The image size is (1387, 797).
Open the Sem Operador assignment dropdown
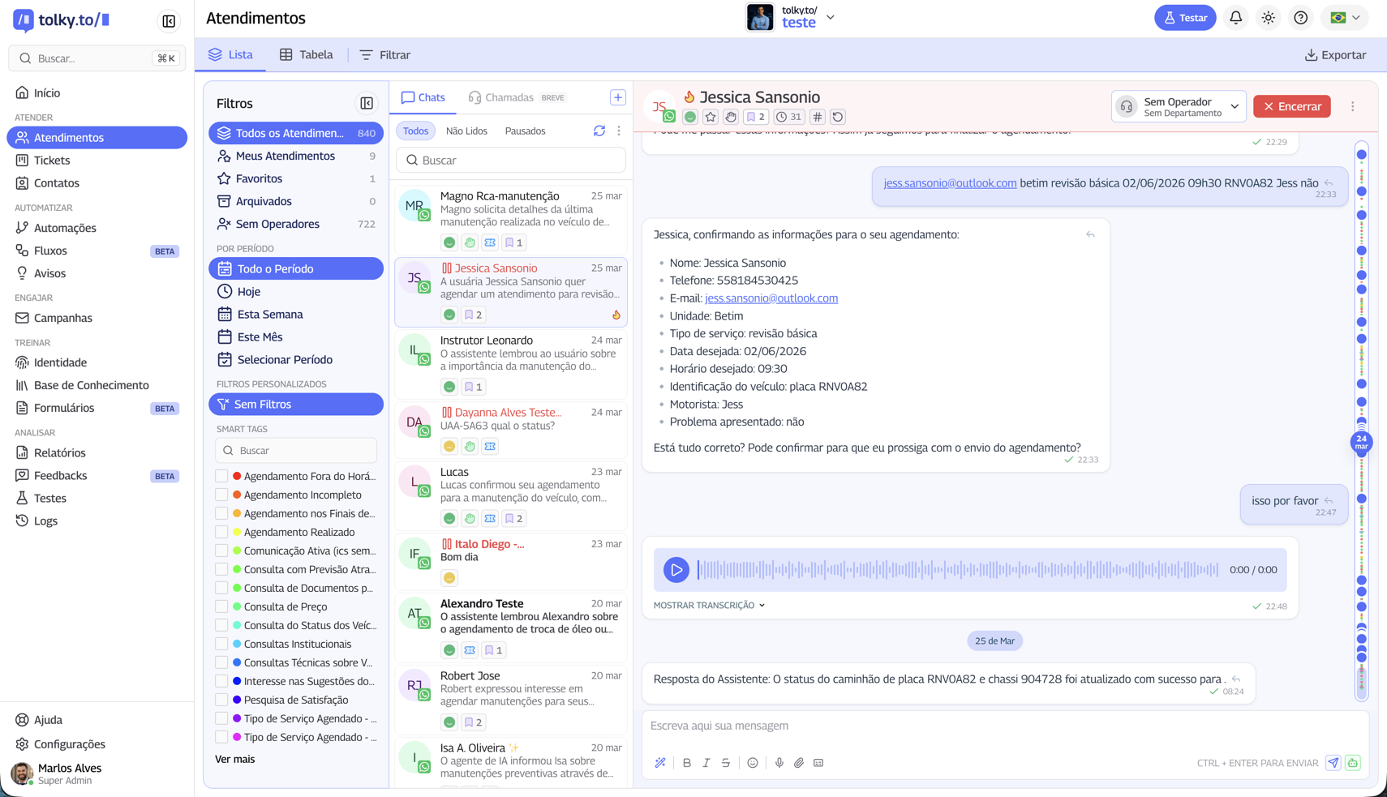pos(1178,105)
